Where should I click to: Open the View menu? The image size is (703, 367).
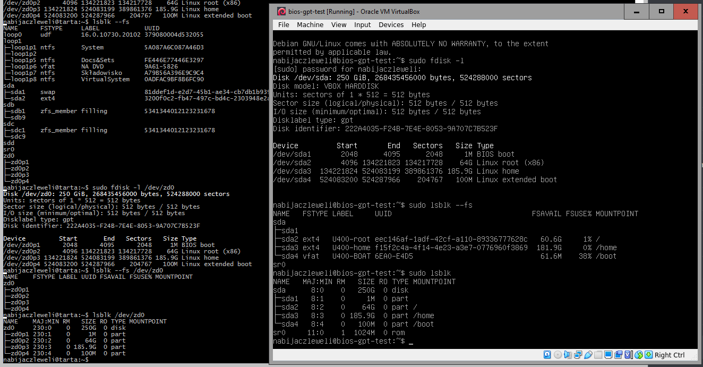(339, 25)
